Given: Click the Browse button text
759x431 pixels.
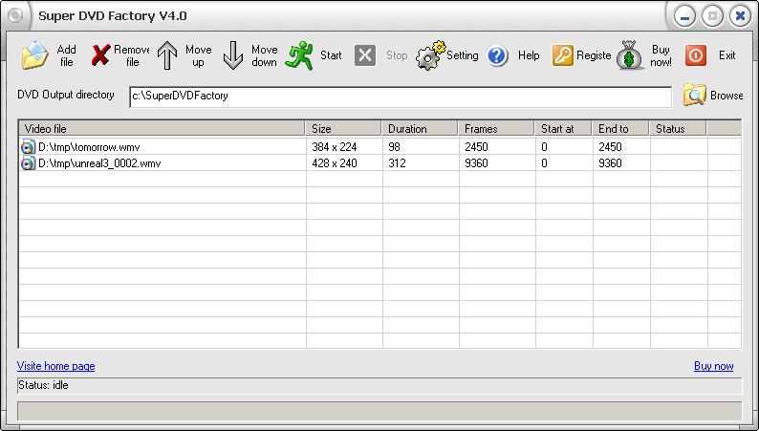Looking at the screenshot, I should 726,96.
